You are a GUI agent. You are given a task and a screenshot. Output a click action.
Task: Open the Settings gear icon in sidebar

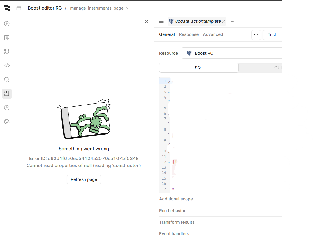pos(7,122)
